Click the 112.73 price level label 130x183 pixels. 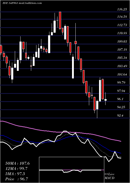[122, 25]
